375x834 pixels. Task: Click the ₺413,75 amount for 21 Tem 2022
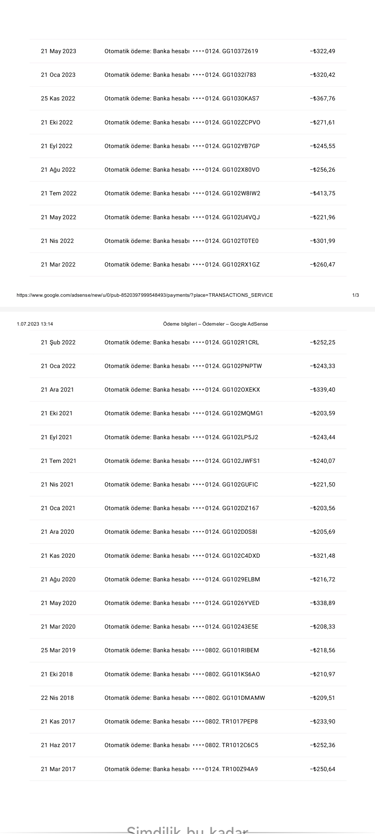pyautogui.click(x=323, y=194)
